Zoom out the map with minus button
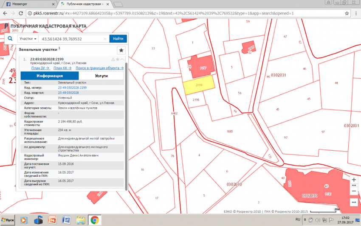 354,191
